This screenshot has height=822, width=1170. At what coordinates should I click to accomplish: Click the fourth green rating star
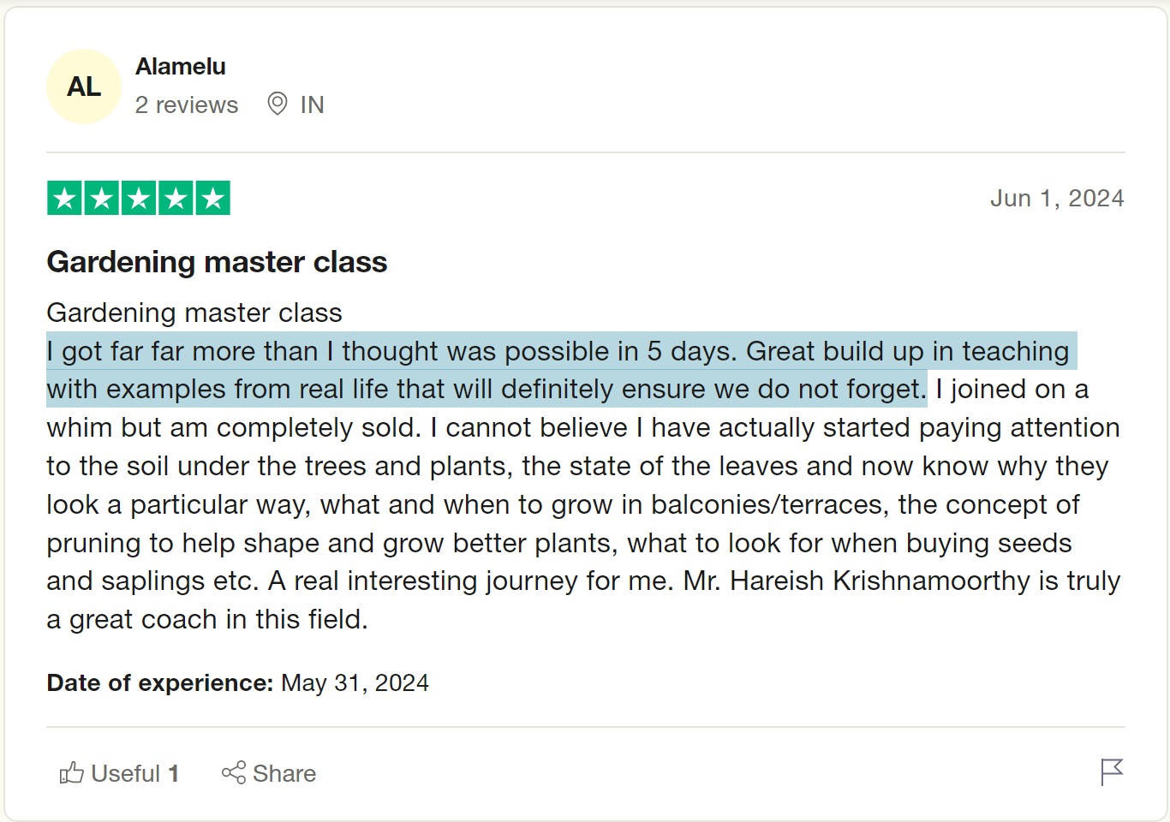click(x=176, y=199)
